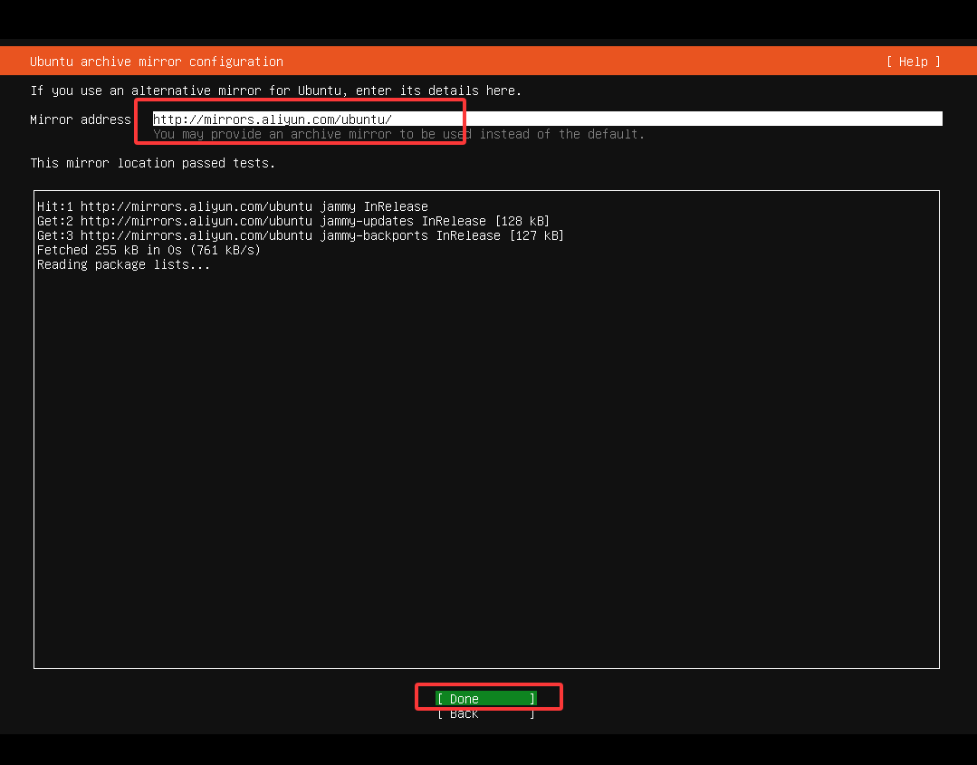The width and height of the screenshot is (977, 765).
Task: Click the 'Hit:1 jammy InRelease' log line
Action: (x=232, y=206)
